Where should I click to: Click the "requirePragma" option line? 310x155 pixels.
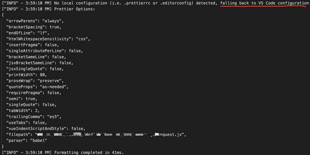tap(34, 93)
